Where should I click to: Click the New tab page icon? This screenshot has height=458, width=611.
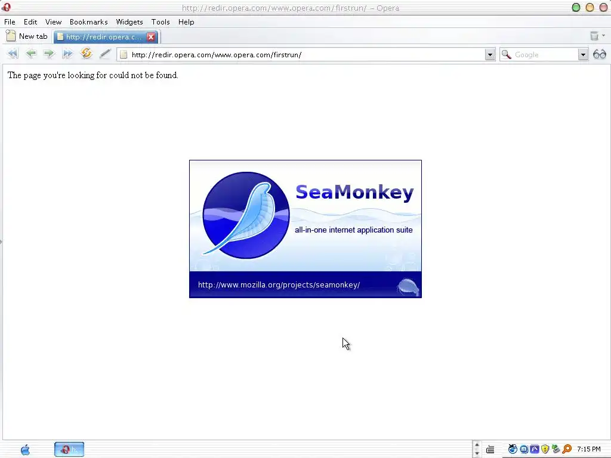[x=11, y=36]
